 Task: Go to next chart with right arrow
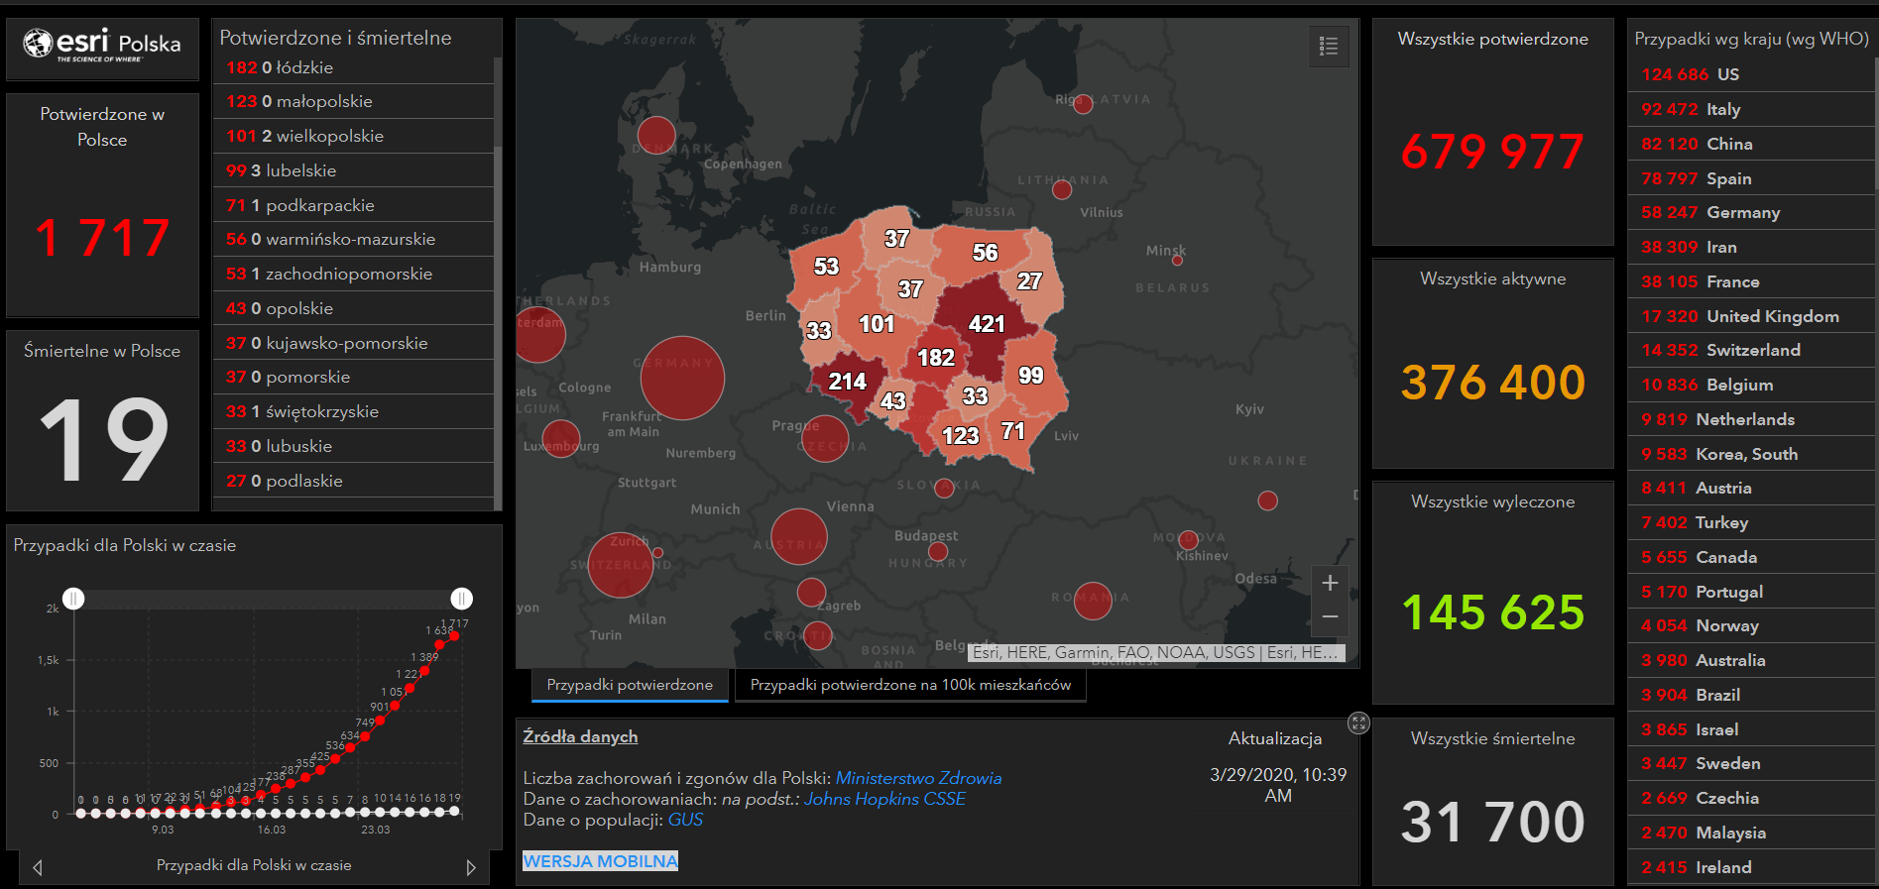coord(471,867)
